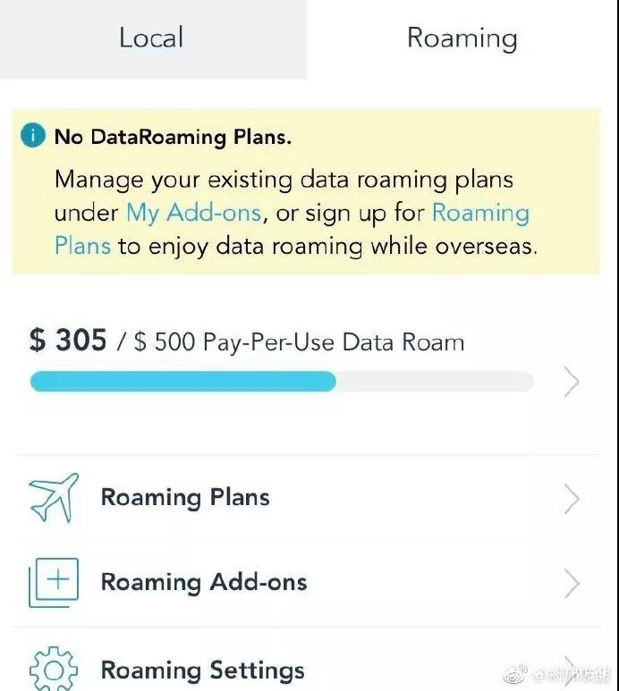Click the chevron beside Roaming Add-ons row
Viewport: 619px width, 691px height.
[x=572, y=584]
